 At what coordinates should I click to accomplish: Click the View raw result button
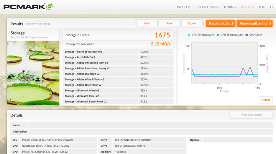pos(251,115)
